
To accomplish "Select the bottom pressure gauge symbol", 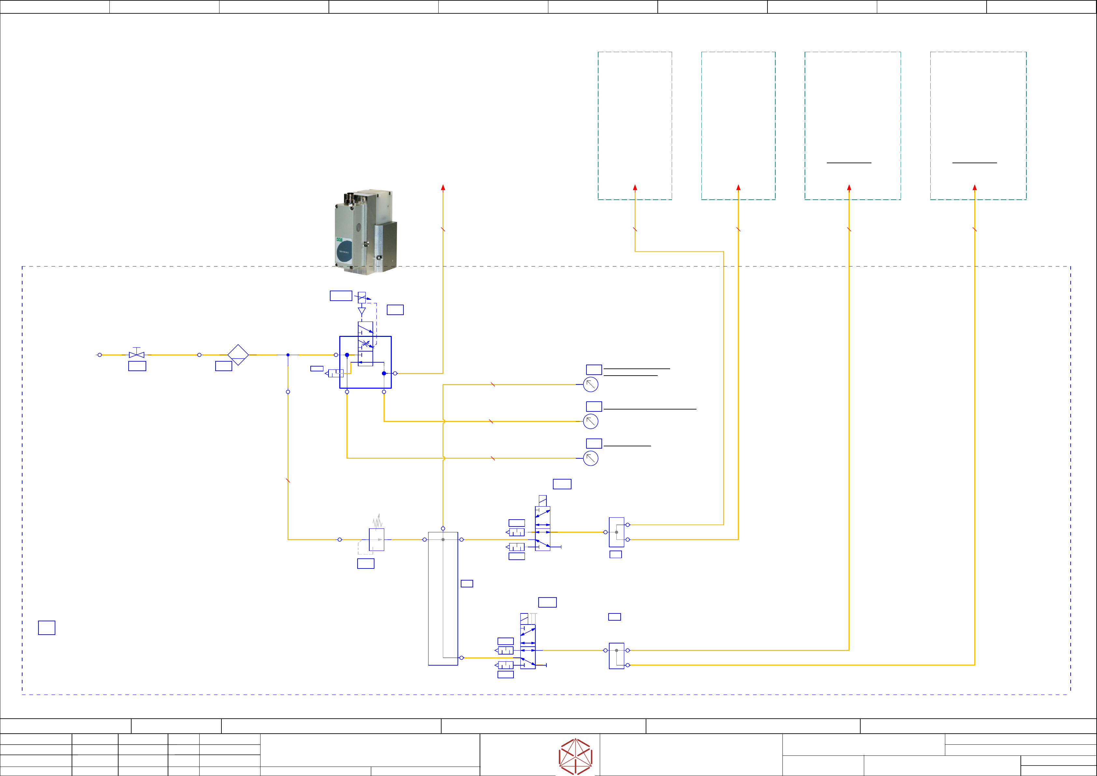I will pos(591,458).
